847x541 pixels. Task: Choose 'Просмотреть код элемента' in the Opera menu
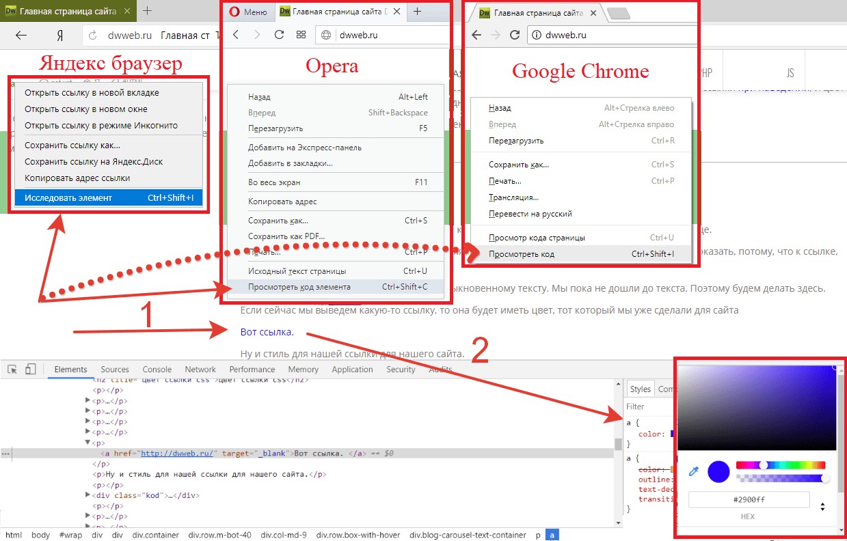pos(335,287)
